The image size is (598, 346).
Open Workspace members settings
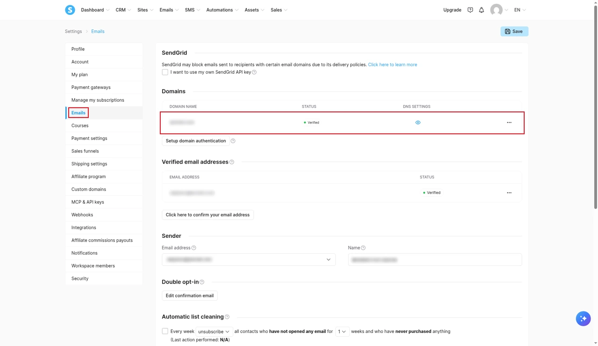tap(104, 266)
